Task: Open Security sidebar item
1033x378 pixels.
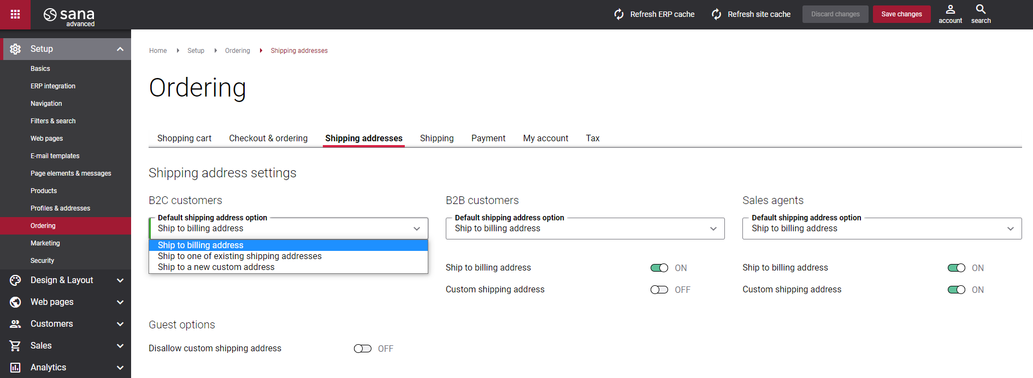Action: click(x=66, y=261)
